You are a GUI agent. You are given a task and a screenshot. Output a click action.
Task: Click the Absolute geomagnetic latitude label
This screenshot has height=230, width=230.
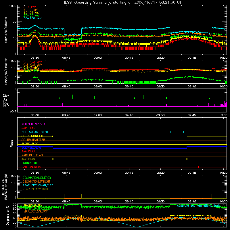coord(199,206)
